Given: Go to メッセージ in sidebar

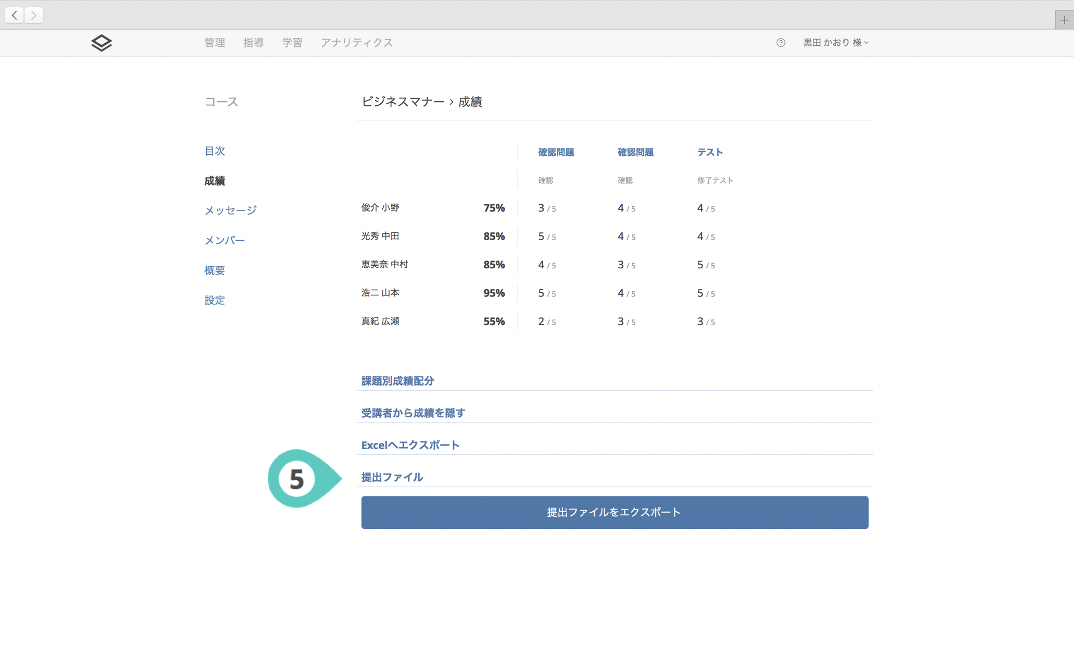Looking at the screenshot, I should pyautogui.click(x=230, y=210).
